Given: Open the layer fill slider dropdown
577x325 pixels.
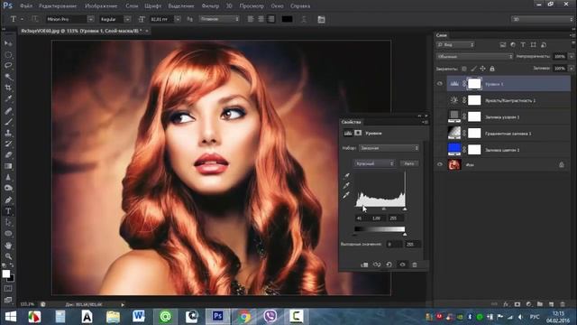Looking at the screenshot, I should pos(571,69).
